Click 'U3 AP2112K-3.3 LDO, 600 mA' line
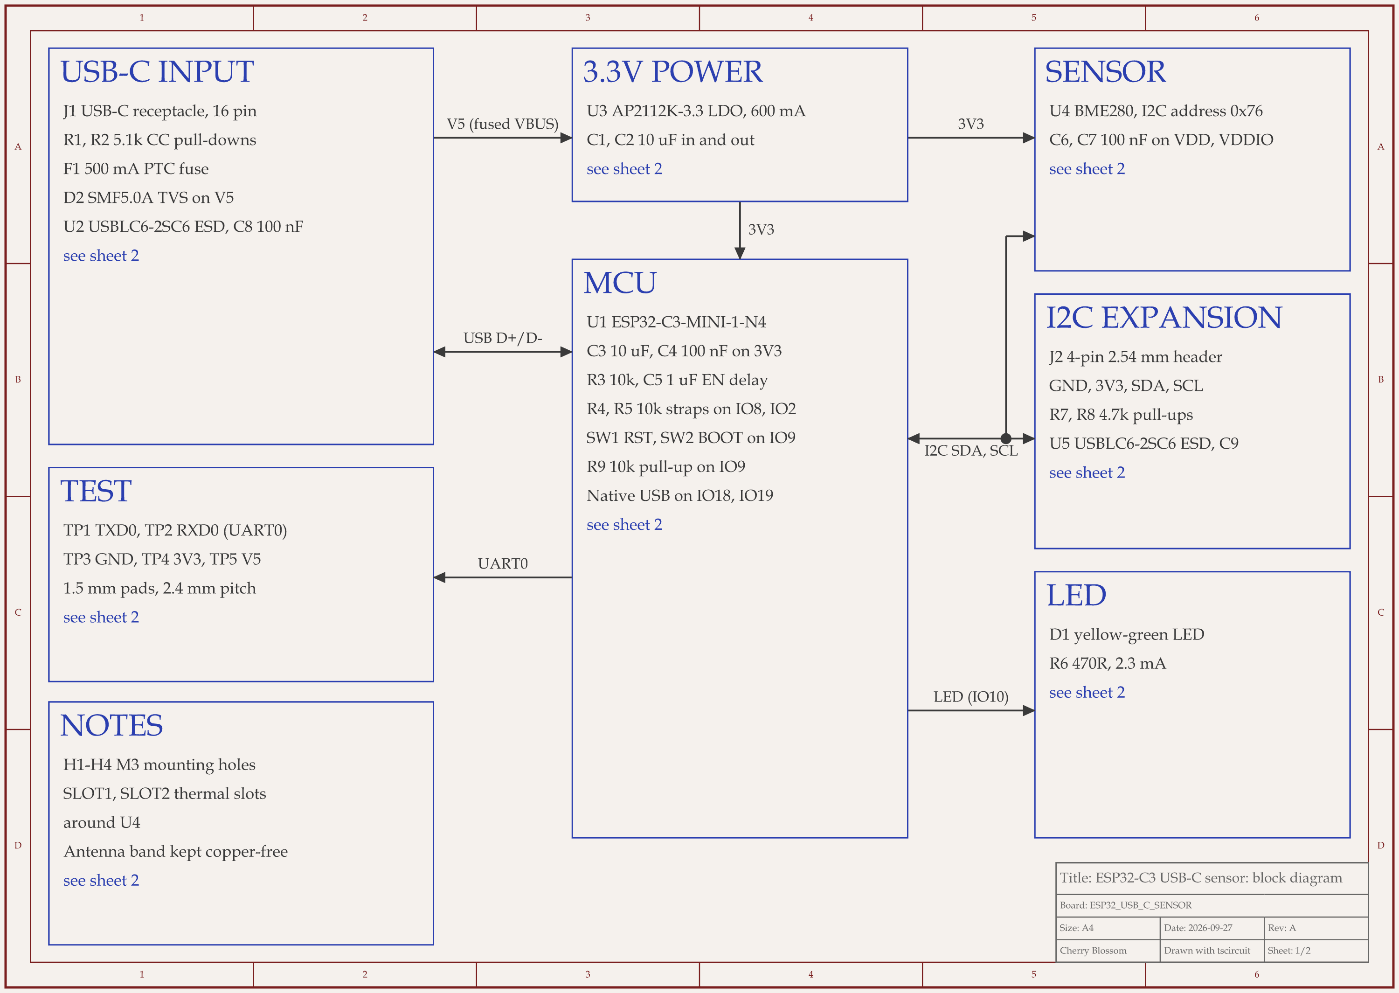Image resolution: width=1399 pixels, height=993 pixels. click(x=695, y=111)
